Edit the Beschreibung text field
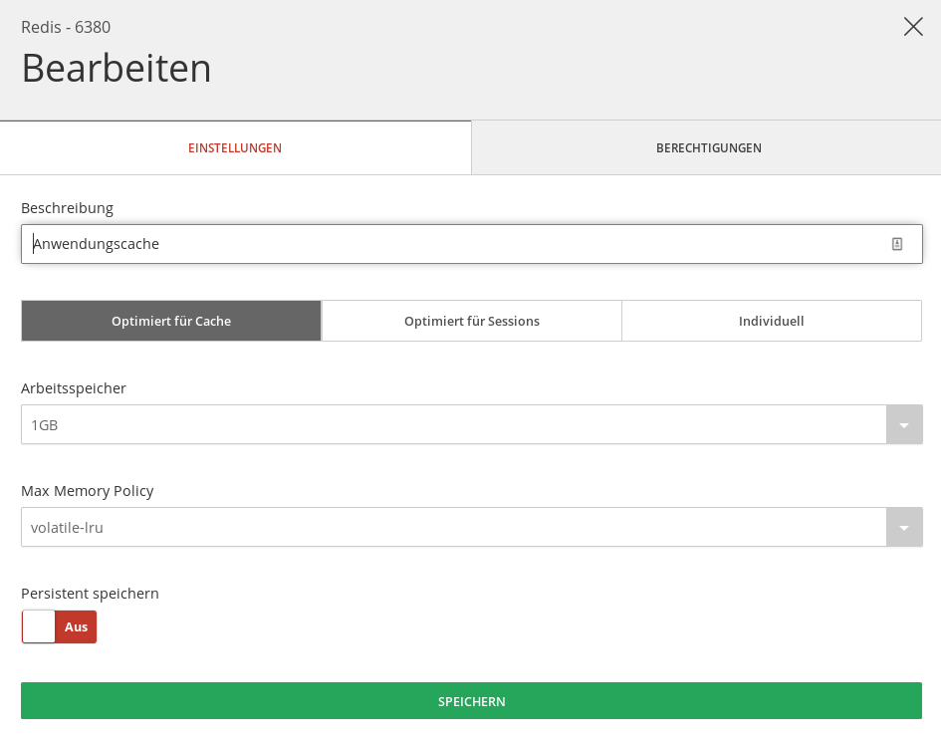 pos(472,244)
